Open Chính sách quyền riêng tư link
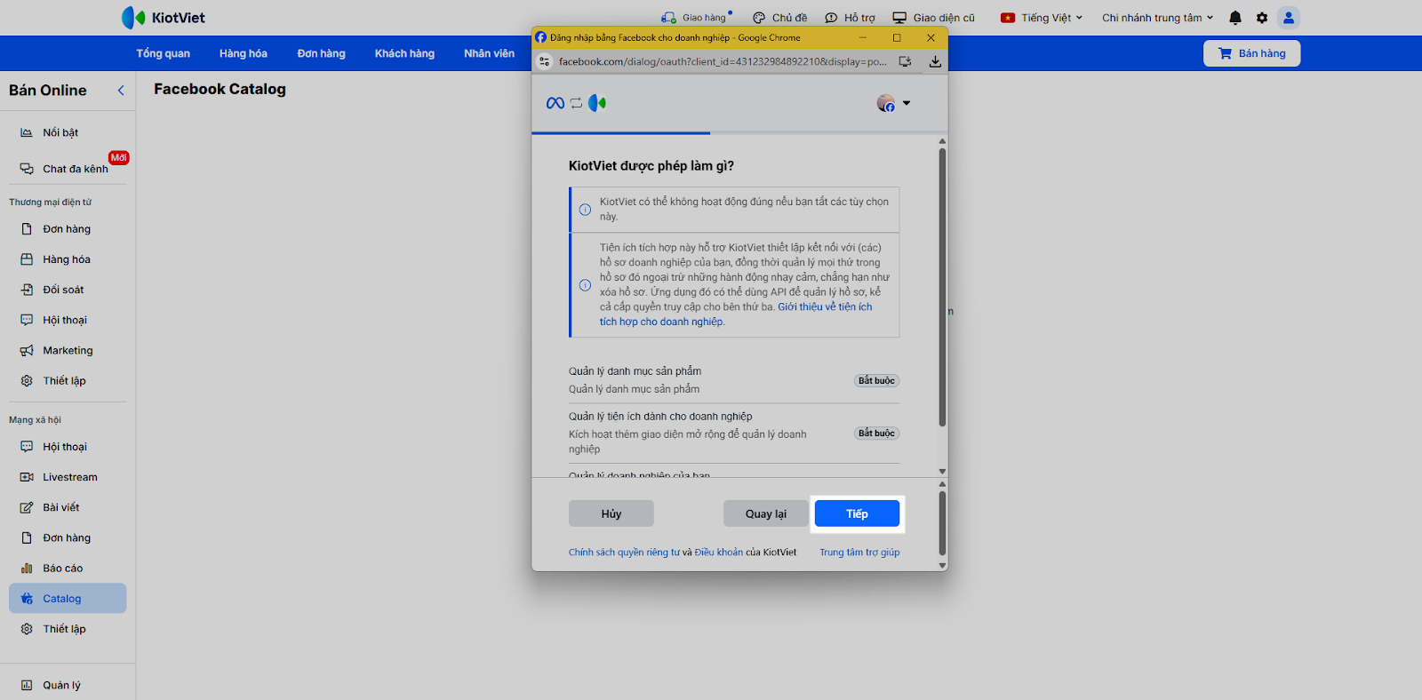1422x700 pixels. click(x=624, y=553)
